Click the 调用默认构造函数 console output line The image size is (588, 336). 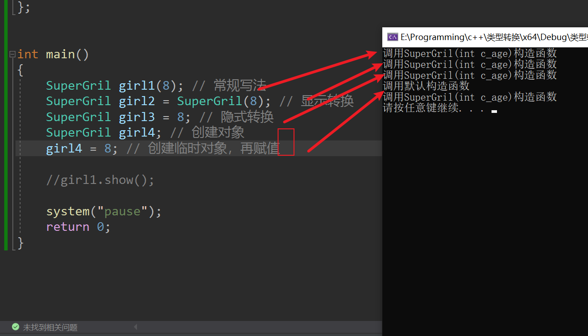426,86
